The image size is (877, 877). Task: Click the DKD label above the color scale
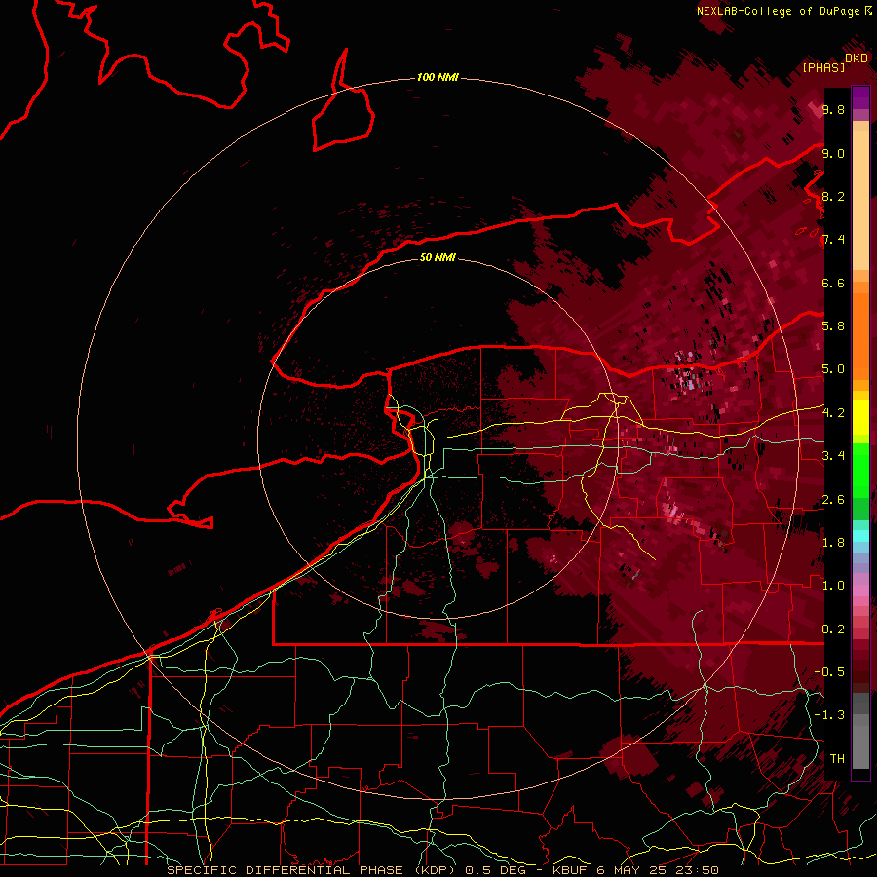tap(856, 57)
